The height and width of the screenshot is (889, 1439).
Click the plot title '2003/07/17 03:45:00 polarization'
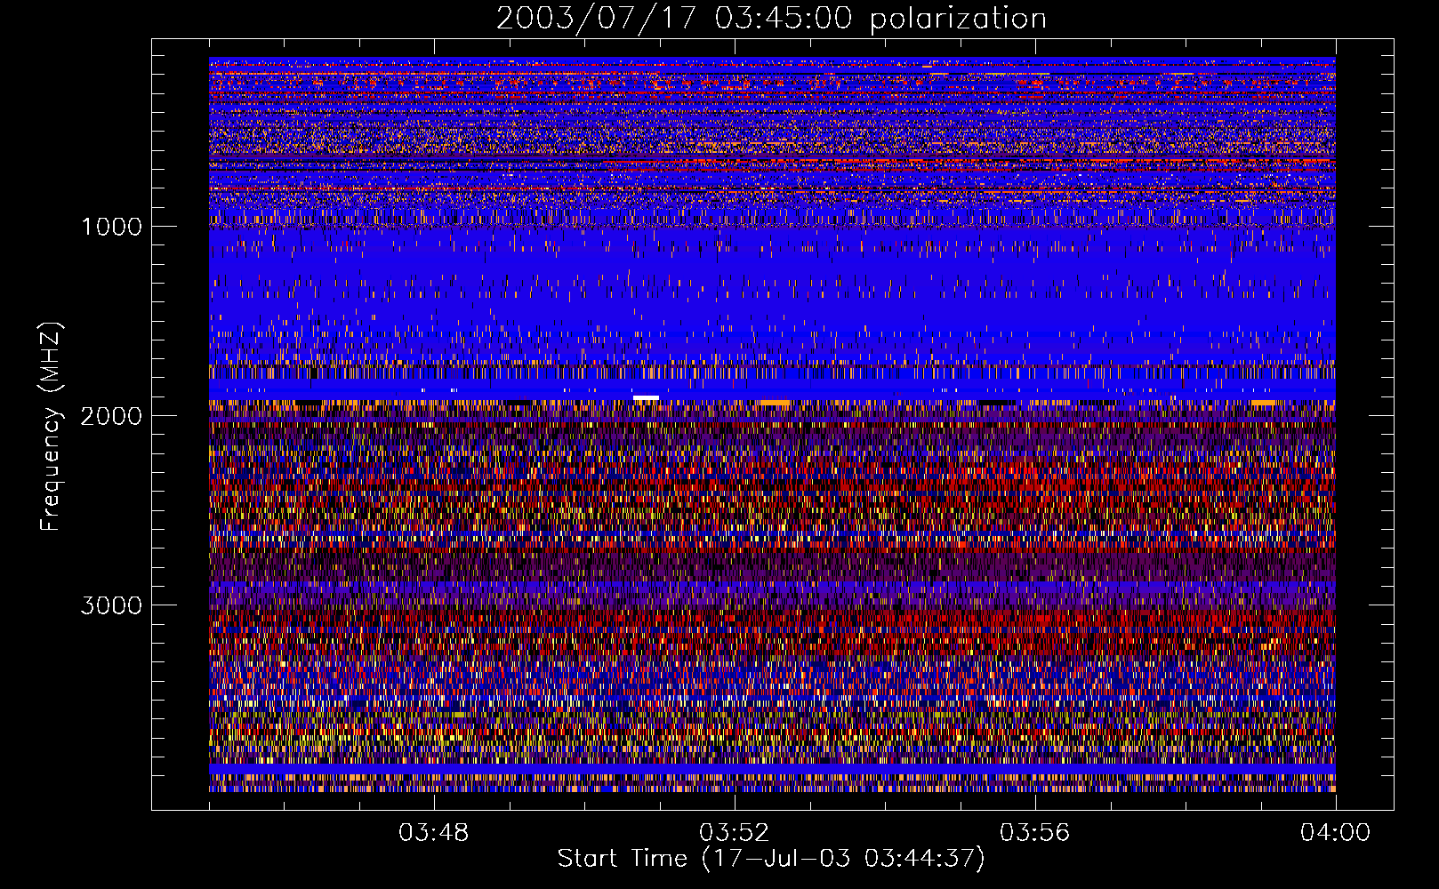coord(771,19)
